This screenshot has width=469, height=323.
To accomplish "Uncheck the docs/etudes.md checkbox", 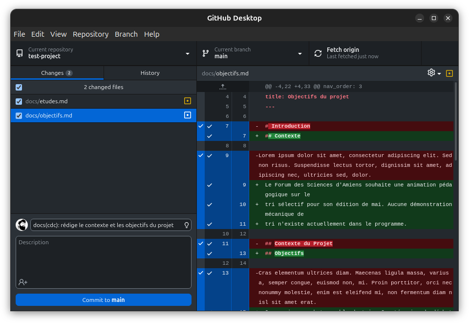I will (19, 101).
